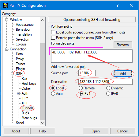Select the Remote radio button
The width and height of the screenshot is (139, 137).
pos(81,88)
